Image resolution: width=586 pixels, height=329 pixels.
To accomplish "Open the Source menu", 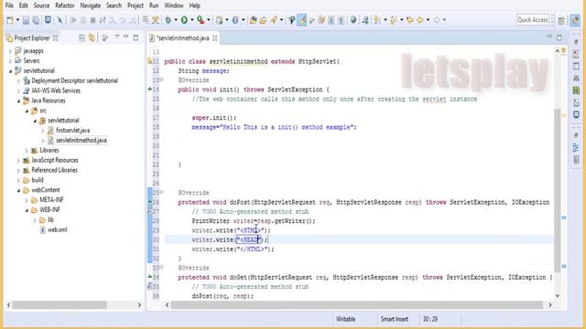I will tap(41, 5).
